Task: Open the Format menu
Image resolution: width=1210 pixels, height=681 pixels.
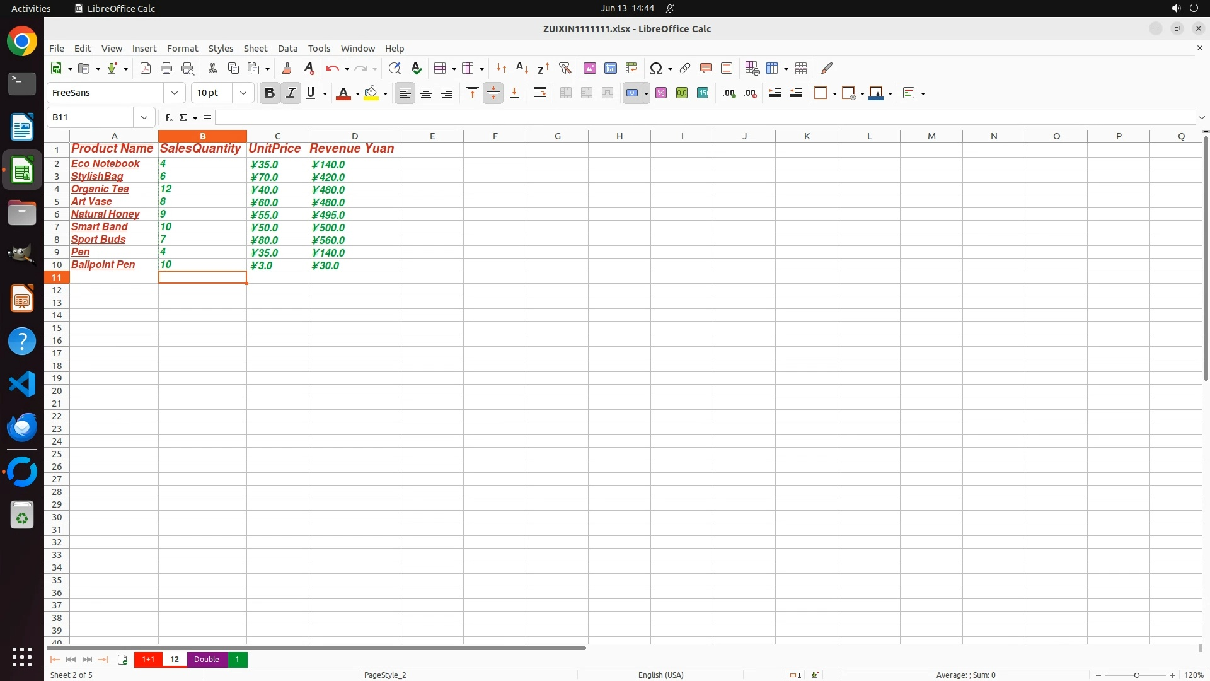Action: coord(182,49)
